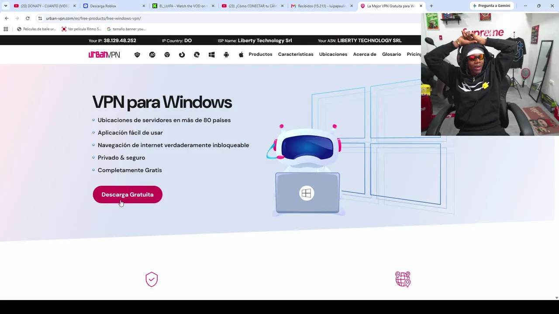Choose the Windows platform icon in UrbanVPN navigation
The width and height of the screenshot is (559, 314).
point(211,55)
